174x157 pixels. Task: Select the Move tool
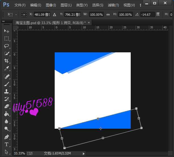[6, 31]
